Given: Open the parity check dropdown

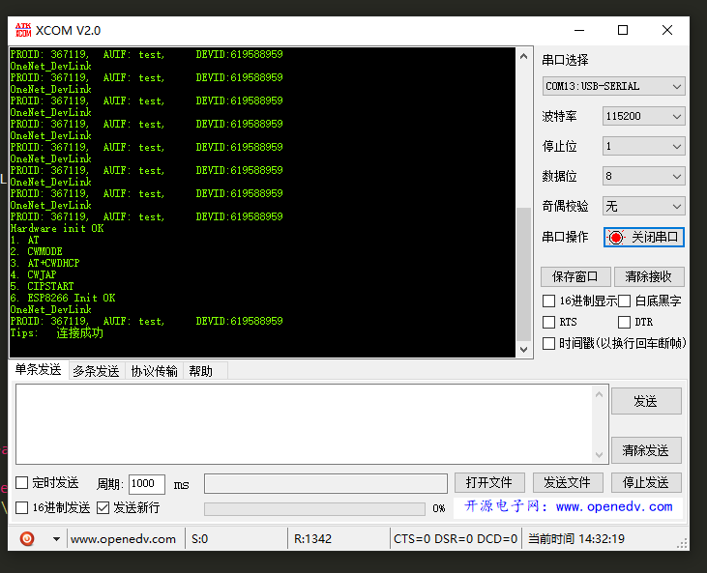Looking at the screenshot, I should [644, 207].
